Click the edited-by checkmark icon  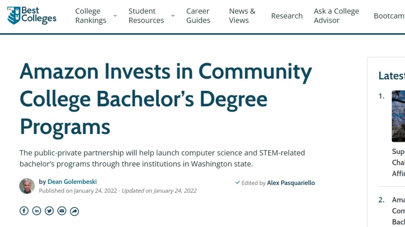tap(238, 183)
